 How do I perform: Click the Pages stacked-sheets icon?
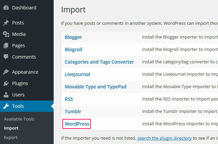point(6,46)
